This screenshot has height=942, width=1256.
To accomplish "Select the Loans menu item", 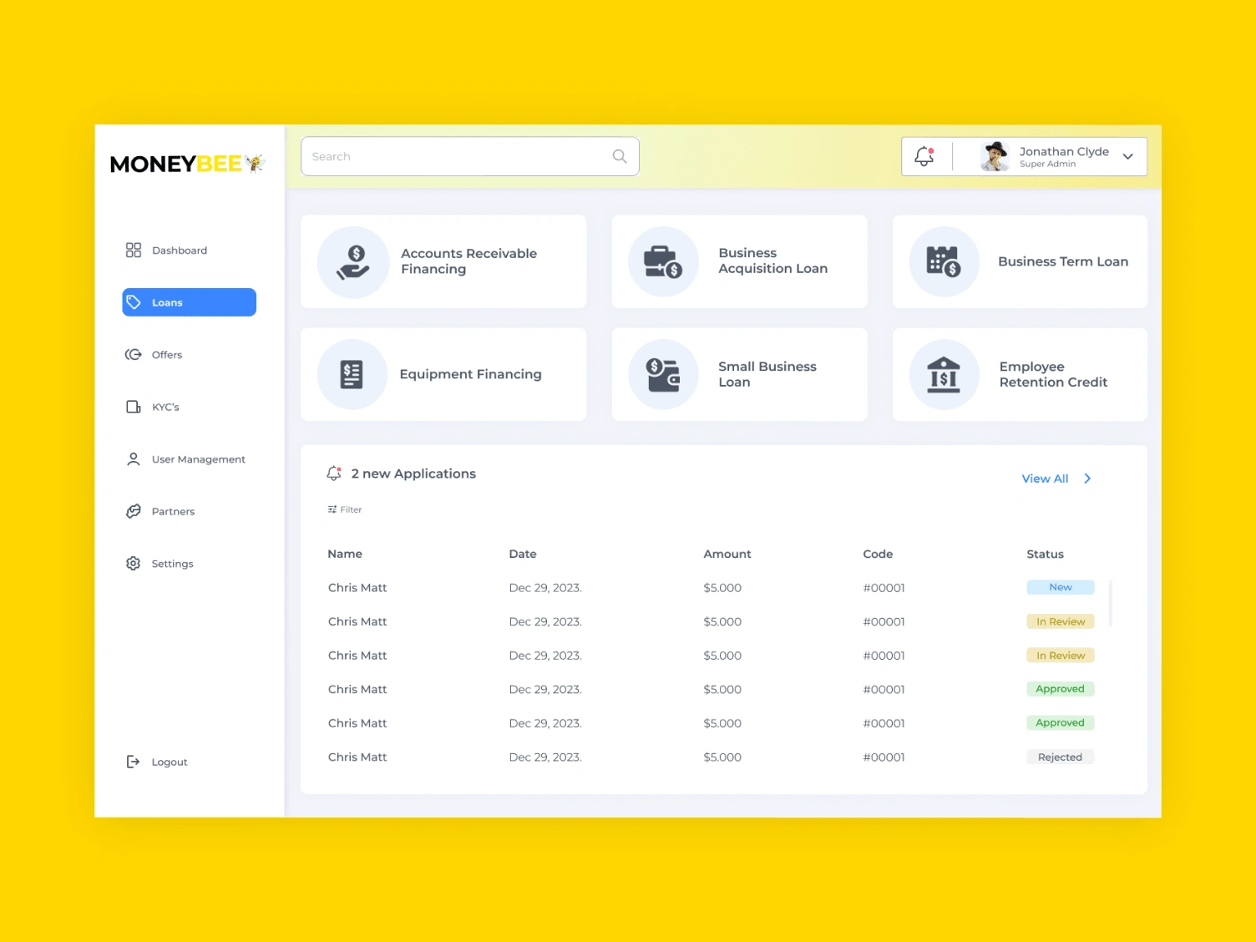I will tap(190, 302).
